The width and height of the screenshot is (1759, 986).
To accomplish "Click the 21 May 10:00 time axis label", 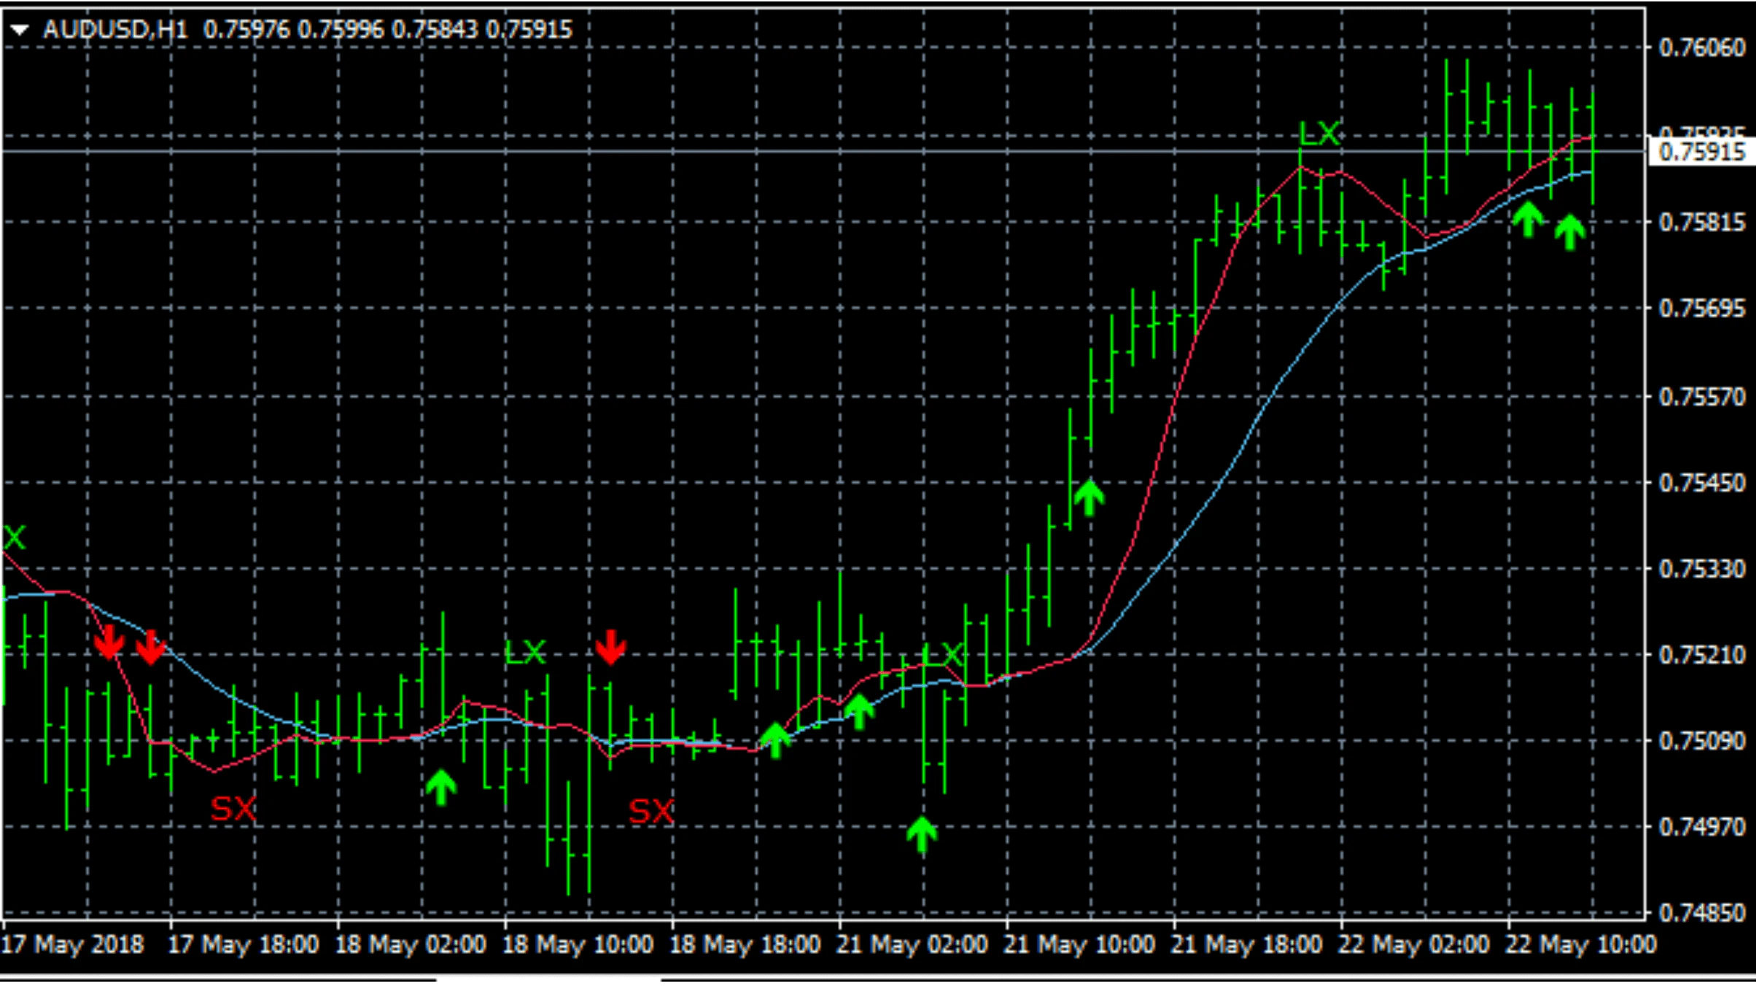I will [x=1079, y=945].
